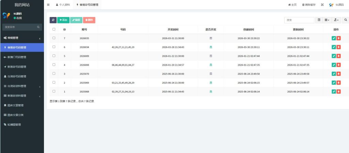This screenshot has width=349, height=153.
Task: Click red delete icon for row ID 1
Action: click(338, 91)
